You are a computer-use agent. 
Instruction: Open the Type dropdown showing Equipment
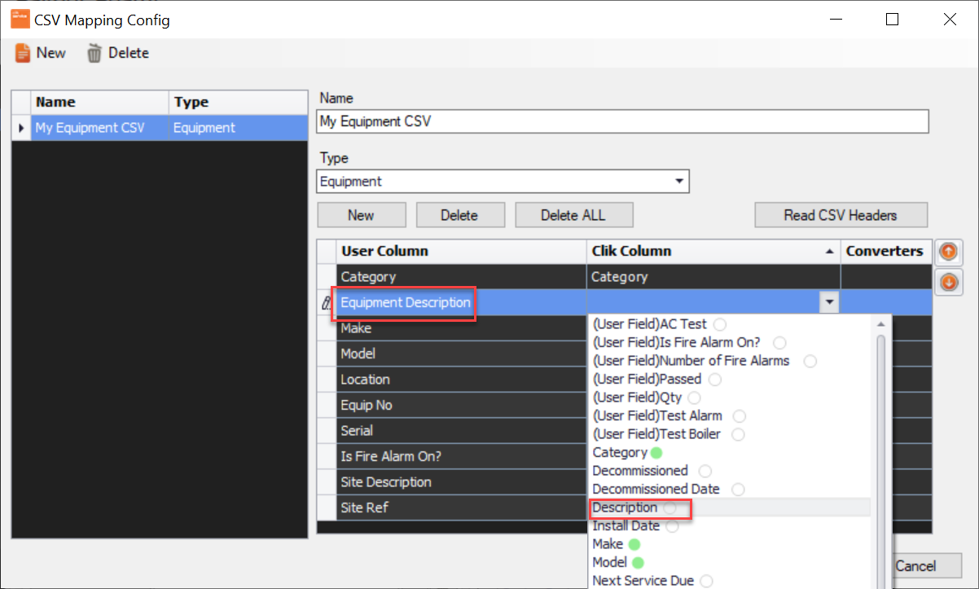[x=679, y=182]
